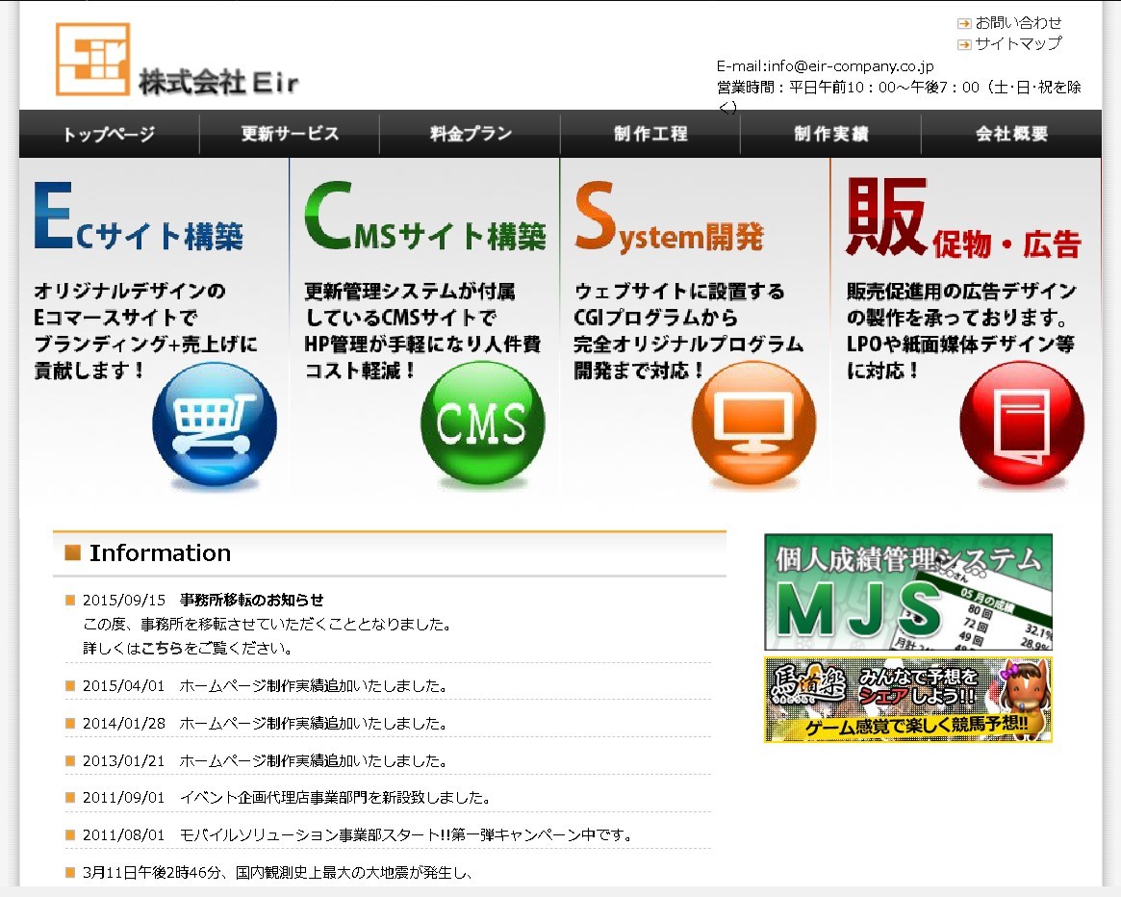Click the orange monitor orb icon
Image resolution: width=1121 pixels, height=897 pixels.
(x=753, y=423)
